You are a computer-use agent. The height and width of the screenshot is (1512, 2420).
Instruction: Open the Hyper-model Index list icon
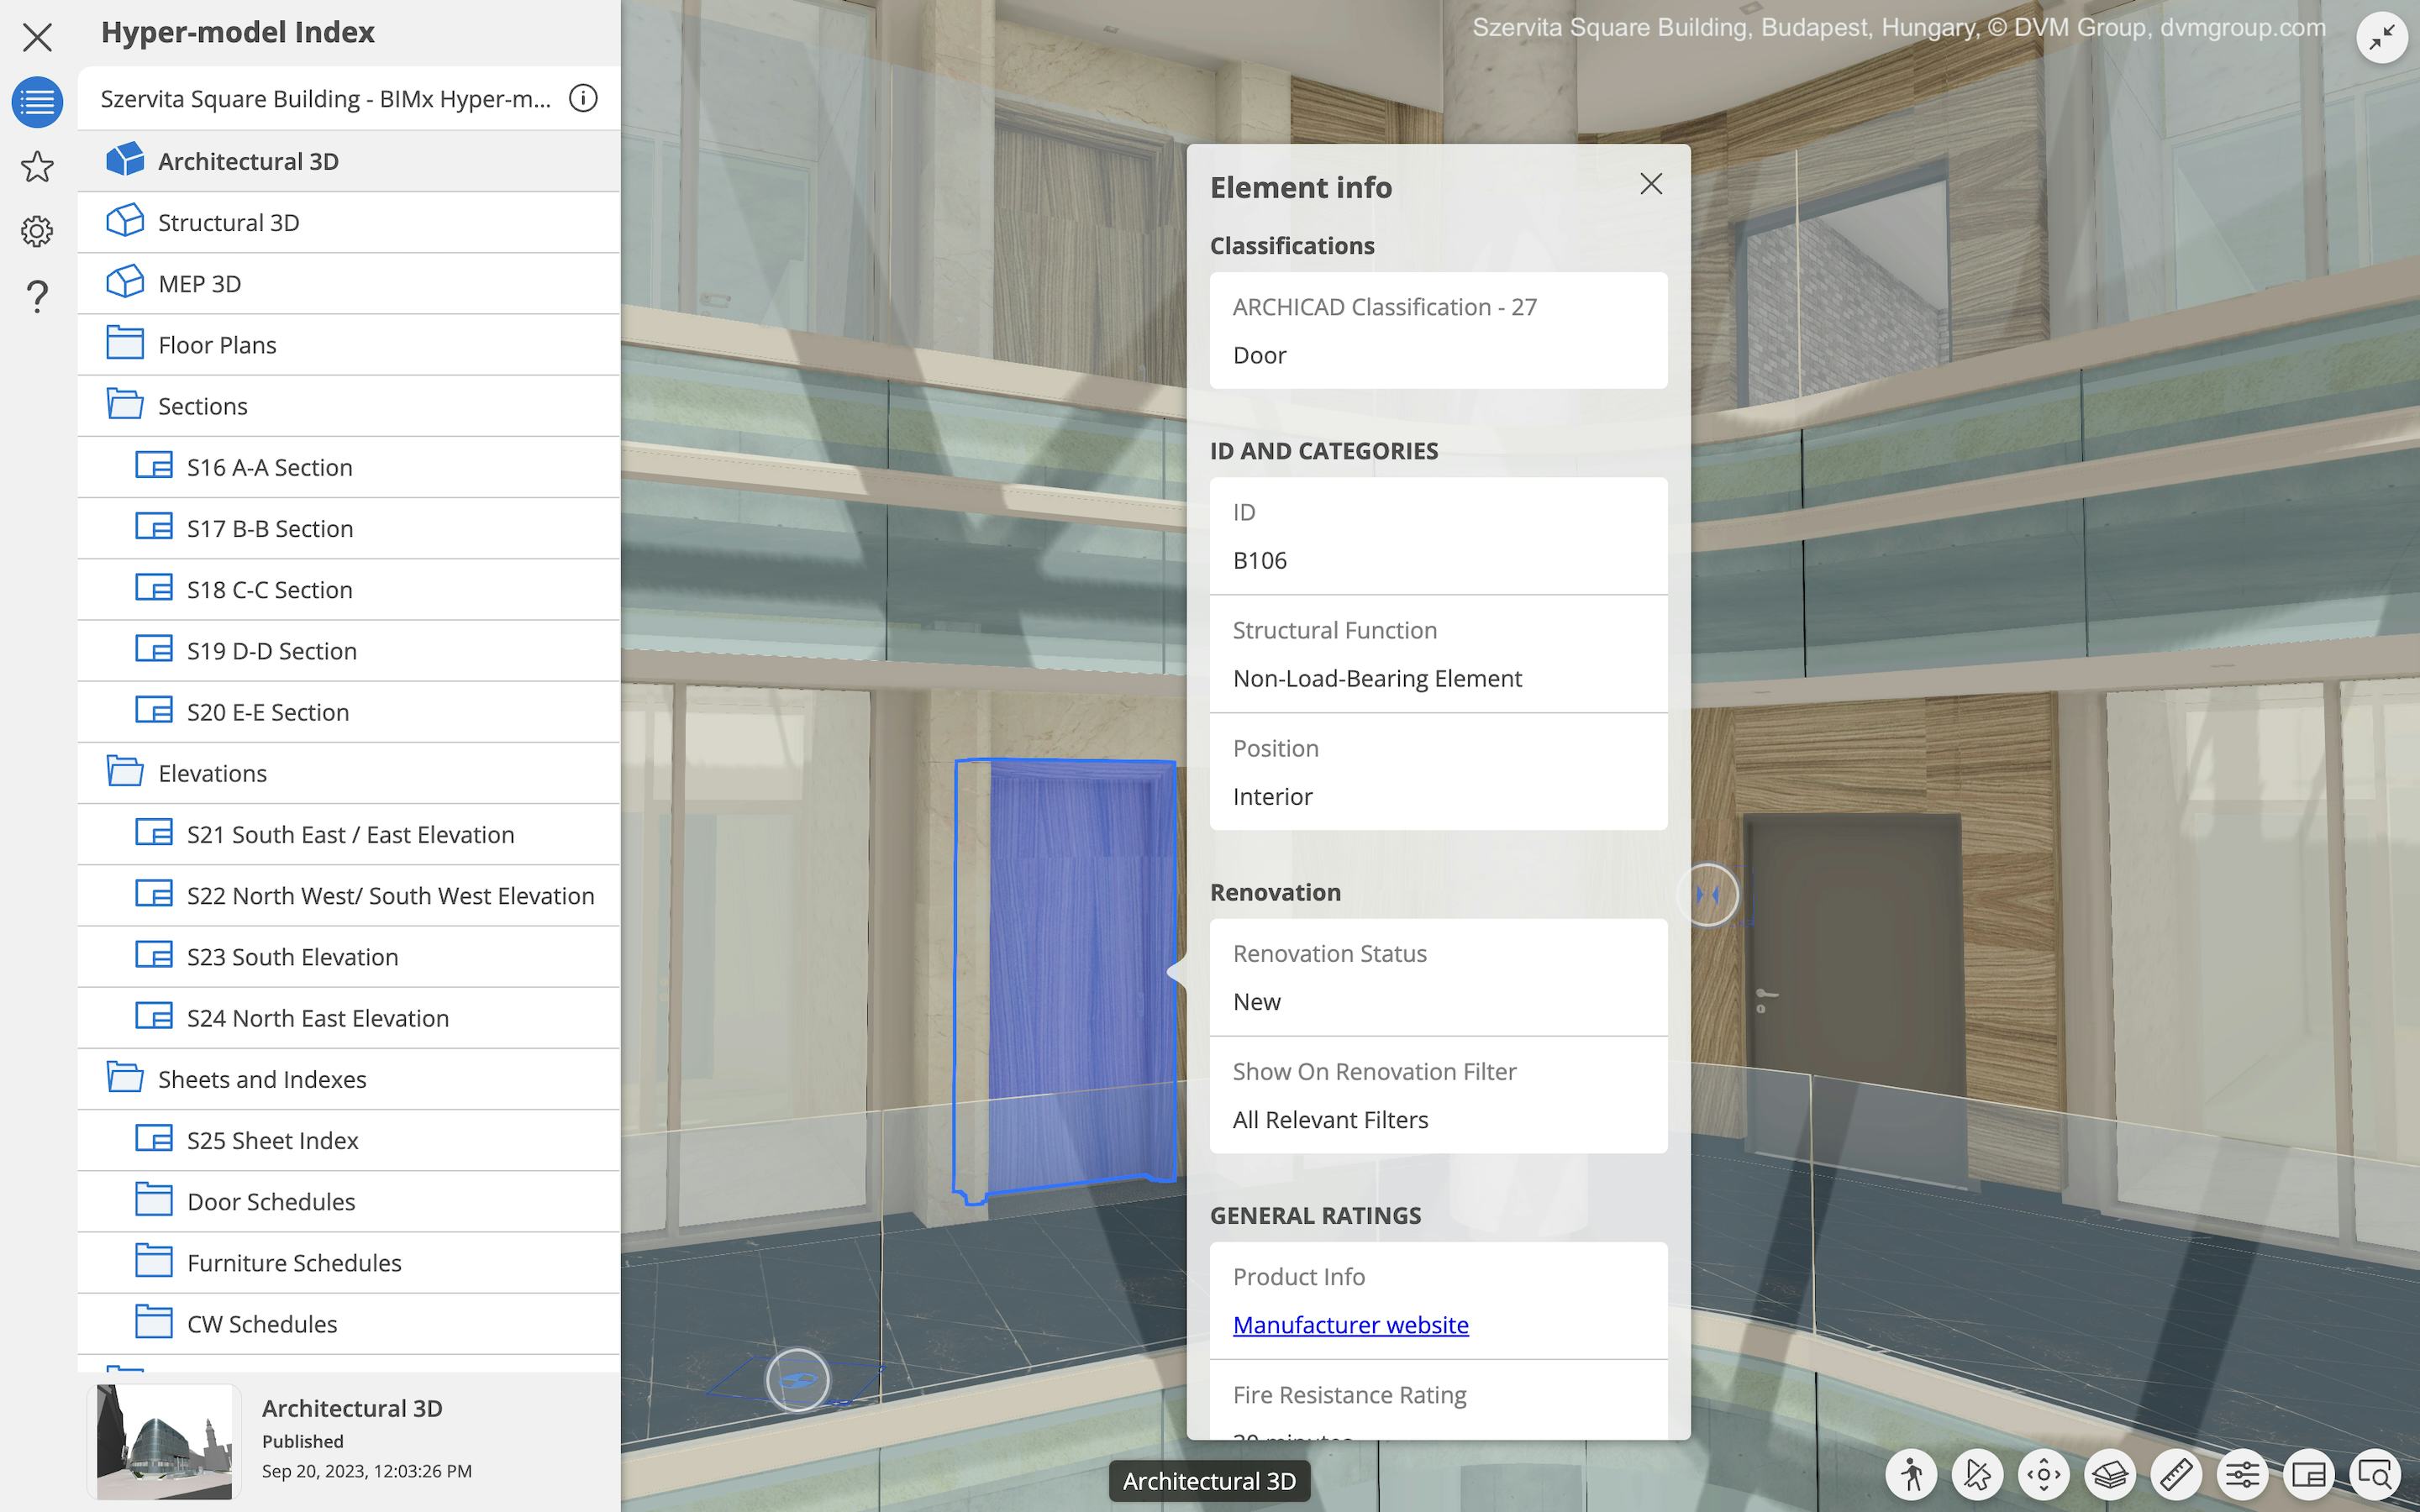37,101
